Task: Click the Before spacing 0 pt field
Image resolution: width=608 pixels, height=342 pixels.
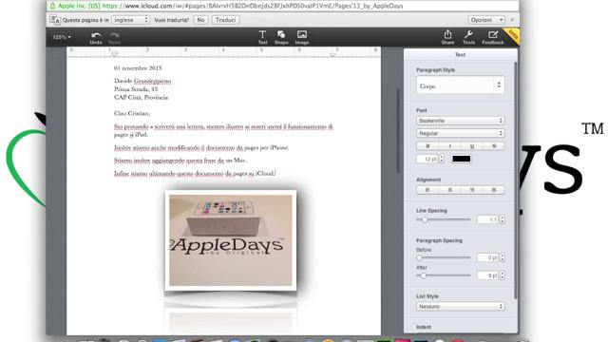Action: (487, 257)
